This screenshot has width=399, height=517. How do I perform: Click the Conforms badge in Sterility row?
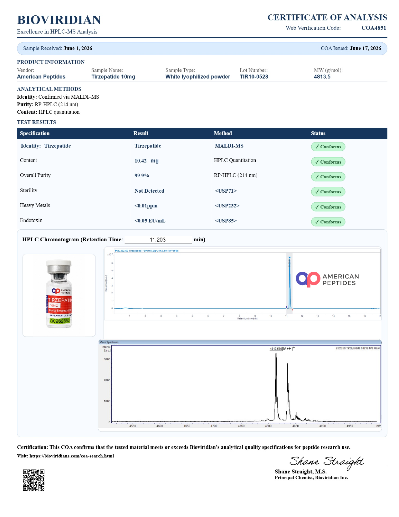pyautogui.click(x=328, y=192)
